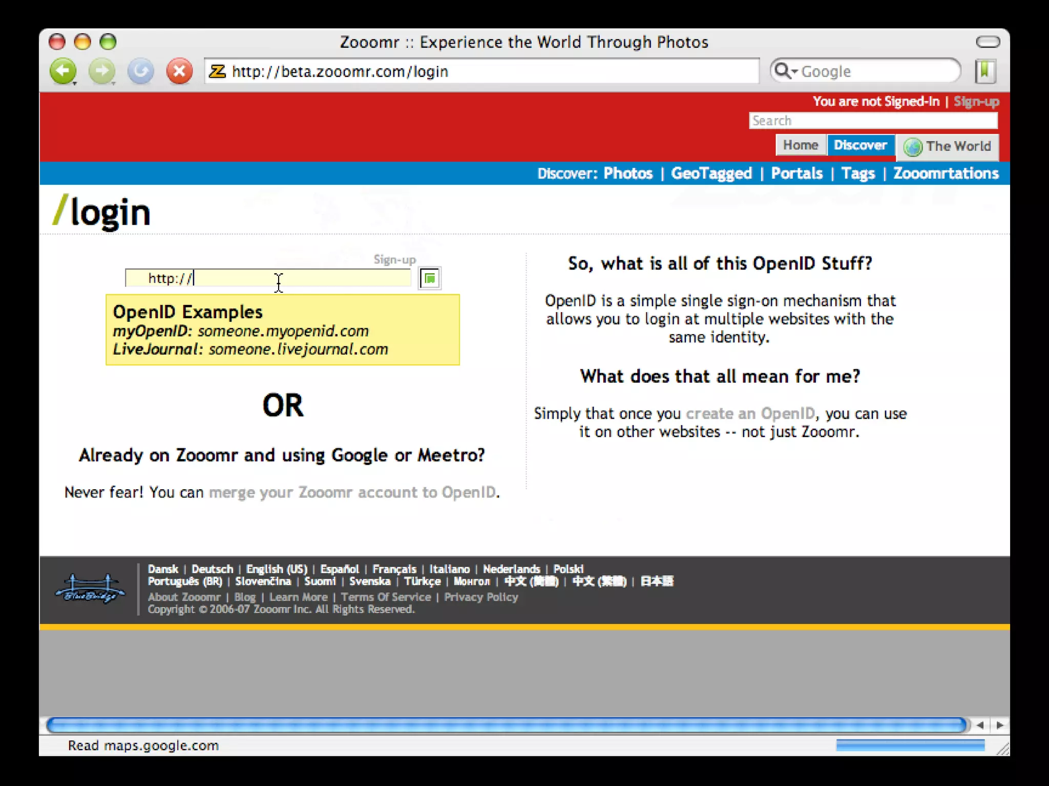Select English (US) language
The width and height of the screenshot is (1049, 786).
click(x=277, y=569)
